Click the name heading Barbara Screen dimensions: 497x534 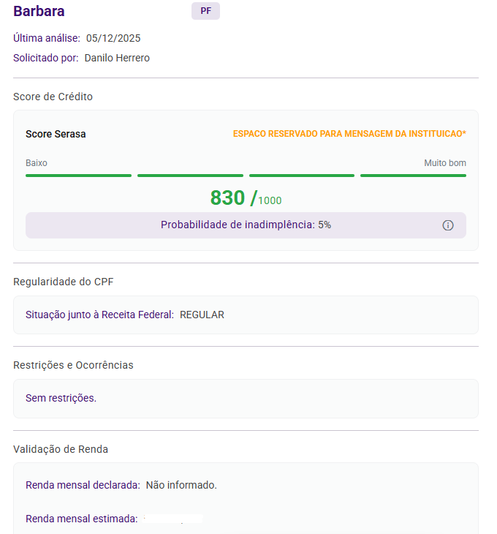click(x=39, y=11)
